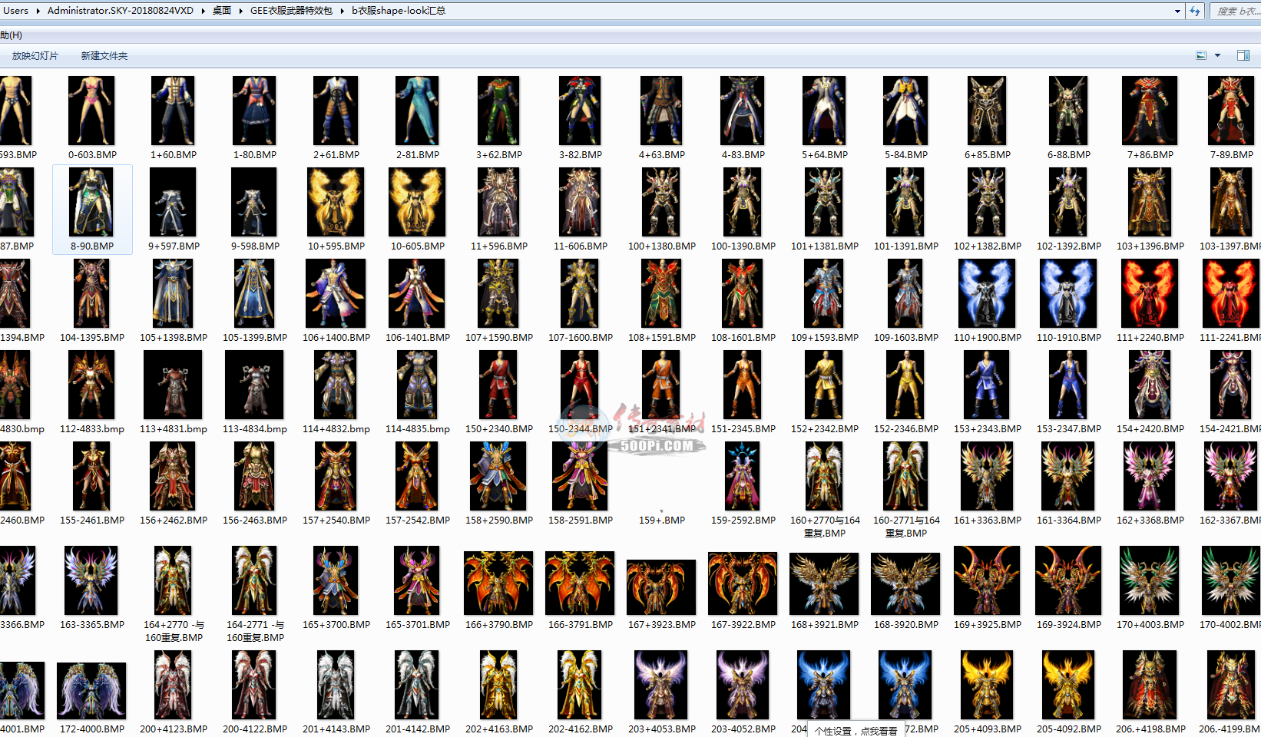Image resolution: width=1261 pixels, height=737 pixels.
Task: Select the 159+.BMP file name
Action: click(662, 520)
